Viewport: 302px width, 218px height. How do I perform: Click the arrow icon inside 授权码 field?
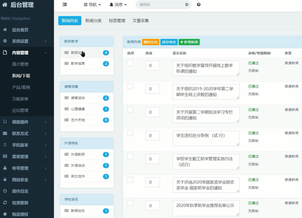pos(187,5)
